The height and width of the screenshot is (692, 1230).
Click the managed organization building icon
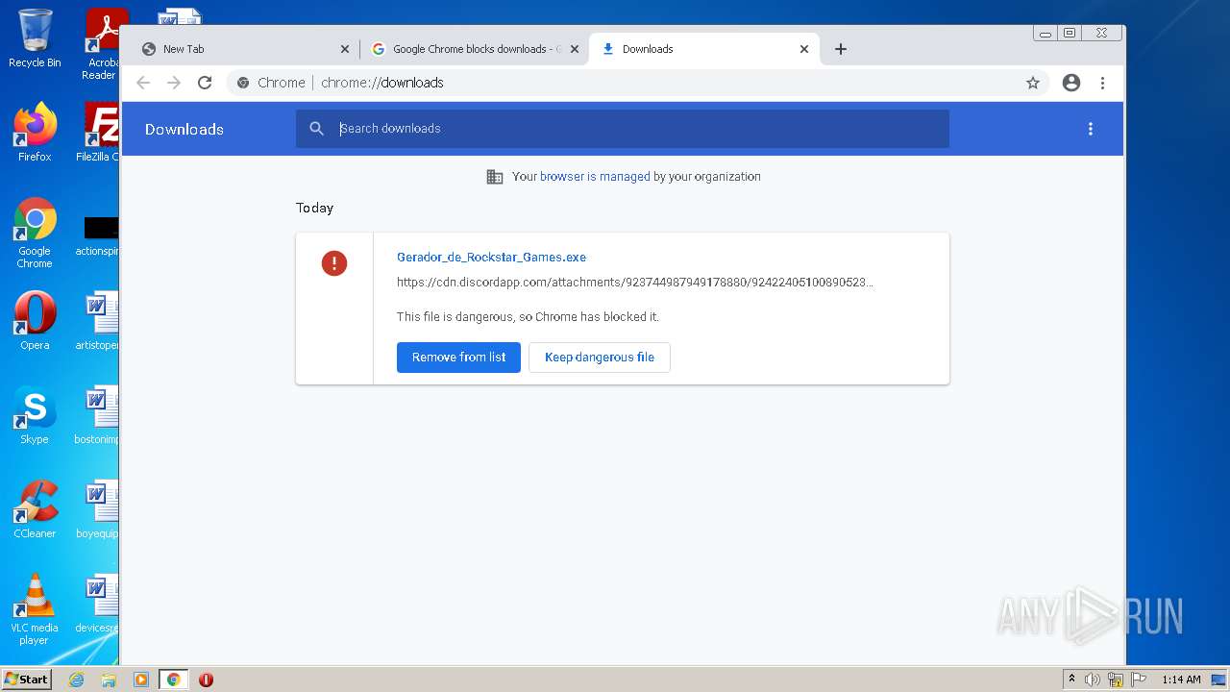495,177
